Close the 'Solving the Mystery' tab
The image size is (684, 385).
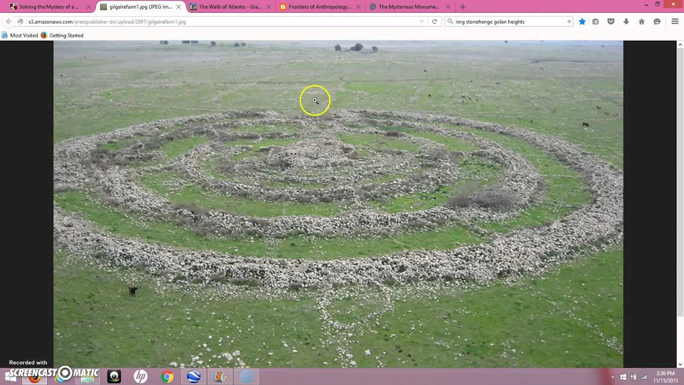(89, 6)
